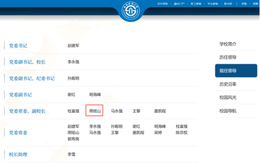Click the 党委书记 heading
The height and width of the screenshot is (163, 260).
point(18,46)
